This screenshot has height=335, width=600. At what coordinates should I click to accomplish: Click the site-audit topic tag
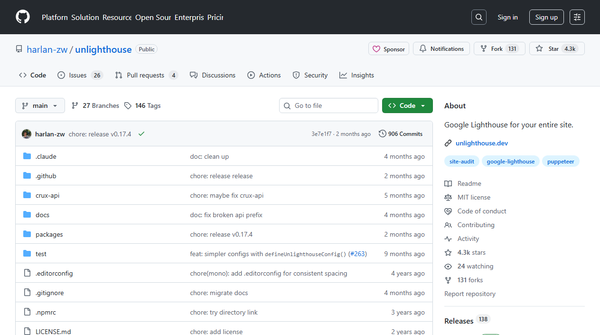coord(462,162)
